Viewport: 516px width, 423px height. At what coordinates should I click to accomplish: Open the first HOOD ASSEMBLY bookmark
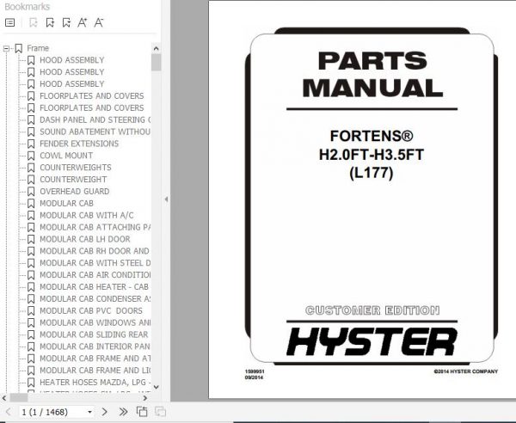(71, 60)
